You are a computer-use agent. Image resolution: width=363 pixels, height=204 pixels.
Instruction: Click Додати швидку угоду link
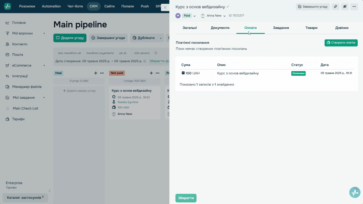[79, 91]
